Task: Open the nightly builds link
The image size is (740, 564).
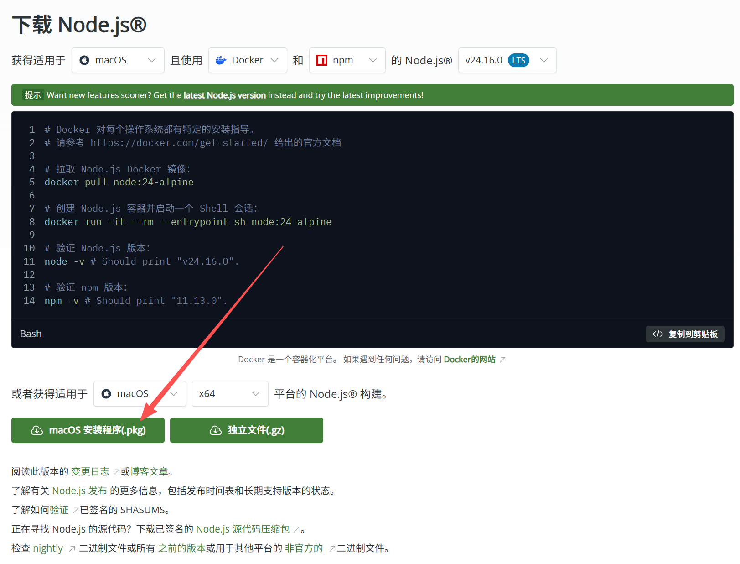Action: pos(48,548)
